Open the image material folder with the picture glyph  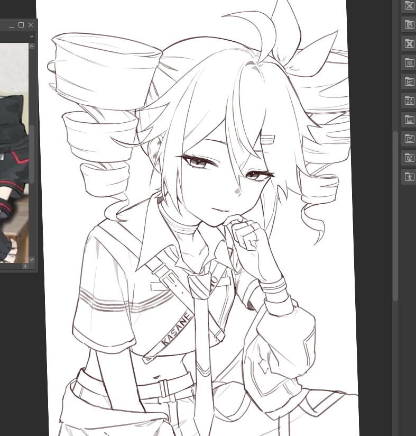(409, 120)
